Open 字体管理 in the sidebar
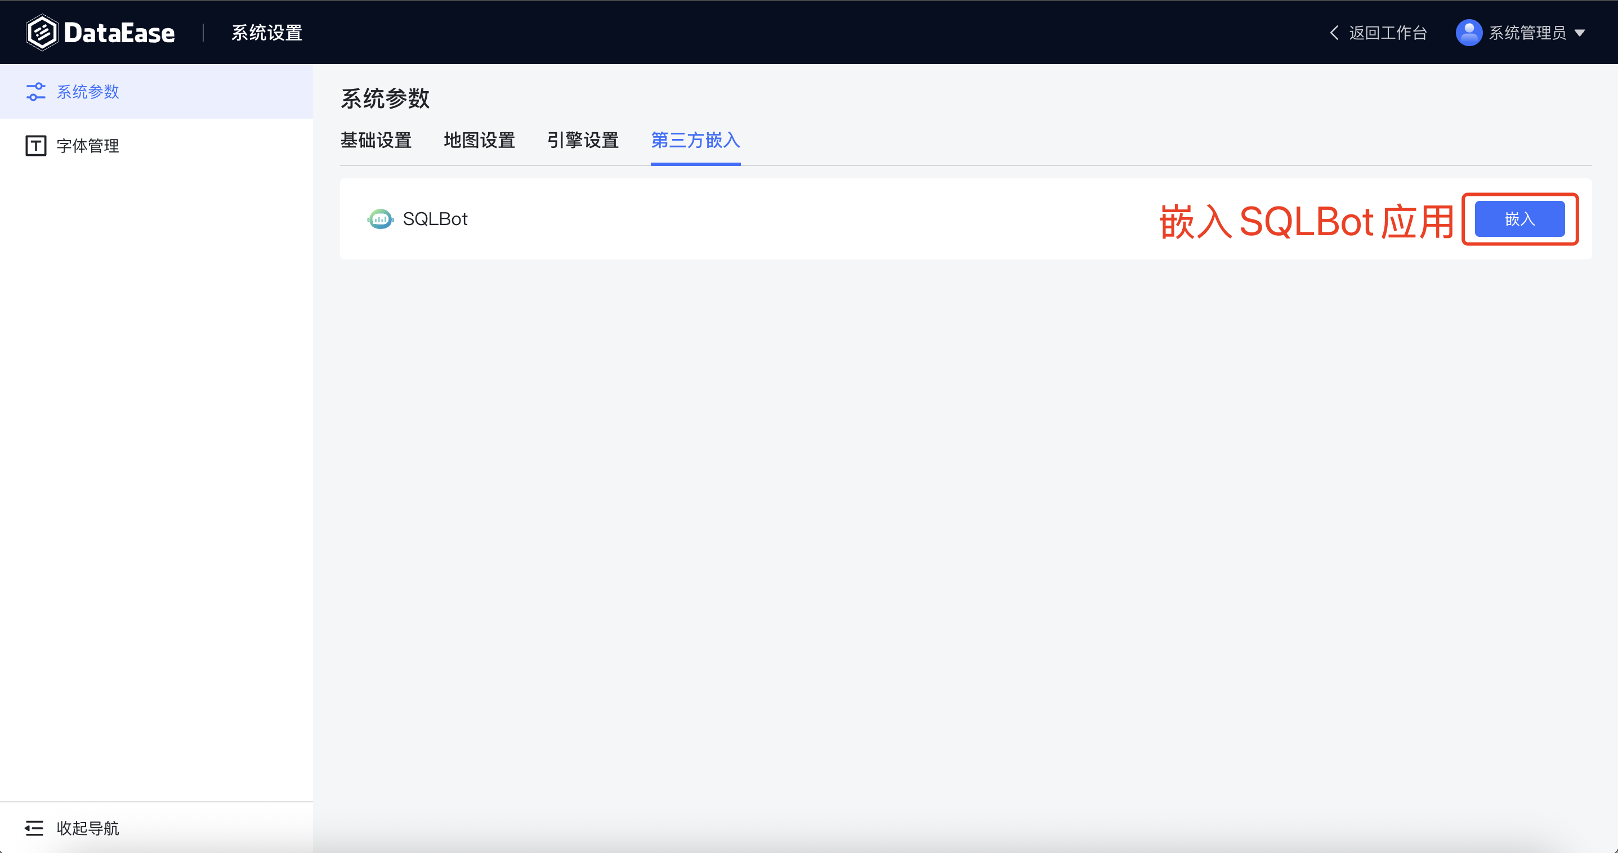This screenshot has height=853, width=1618. click(88, 146)
